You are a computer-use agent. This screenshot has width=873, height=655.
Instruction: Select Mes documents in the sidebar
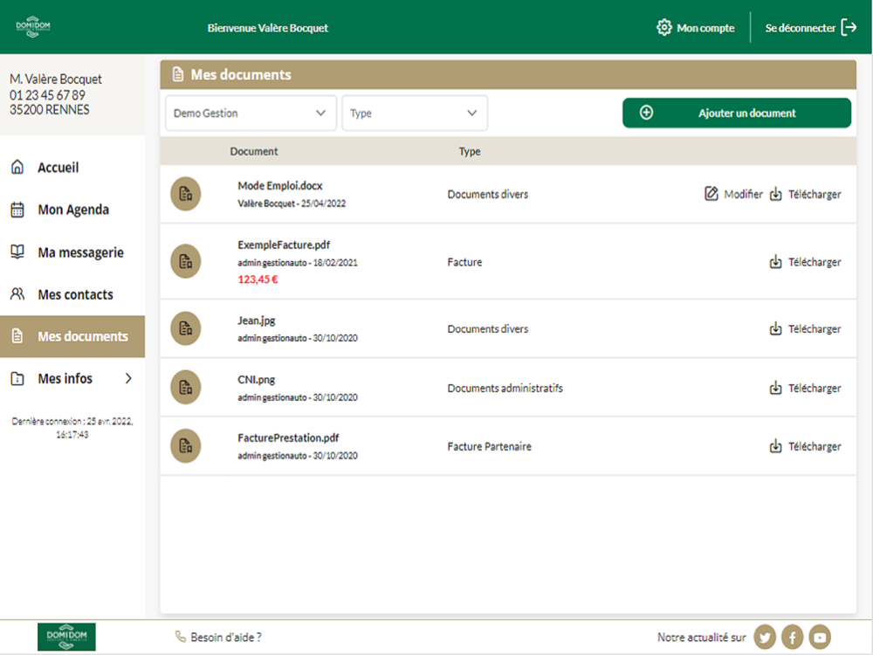pyautogui.click(x=72, y=336)
